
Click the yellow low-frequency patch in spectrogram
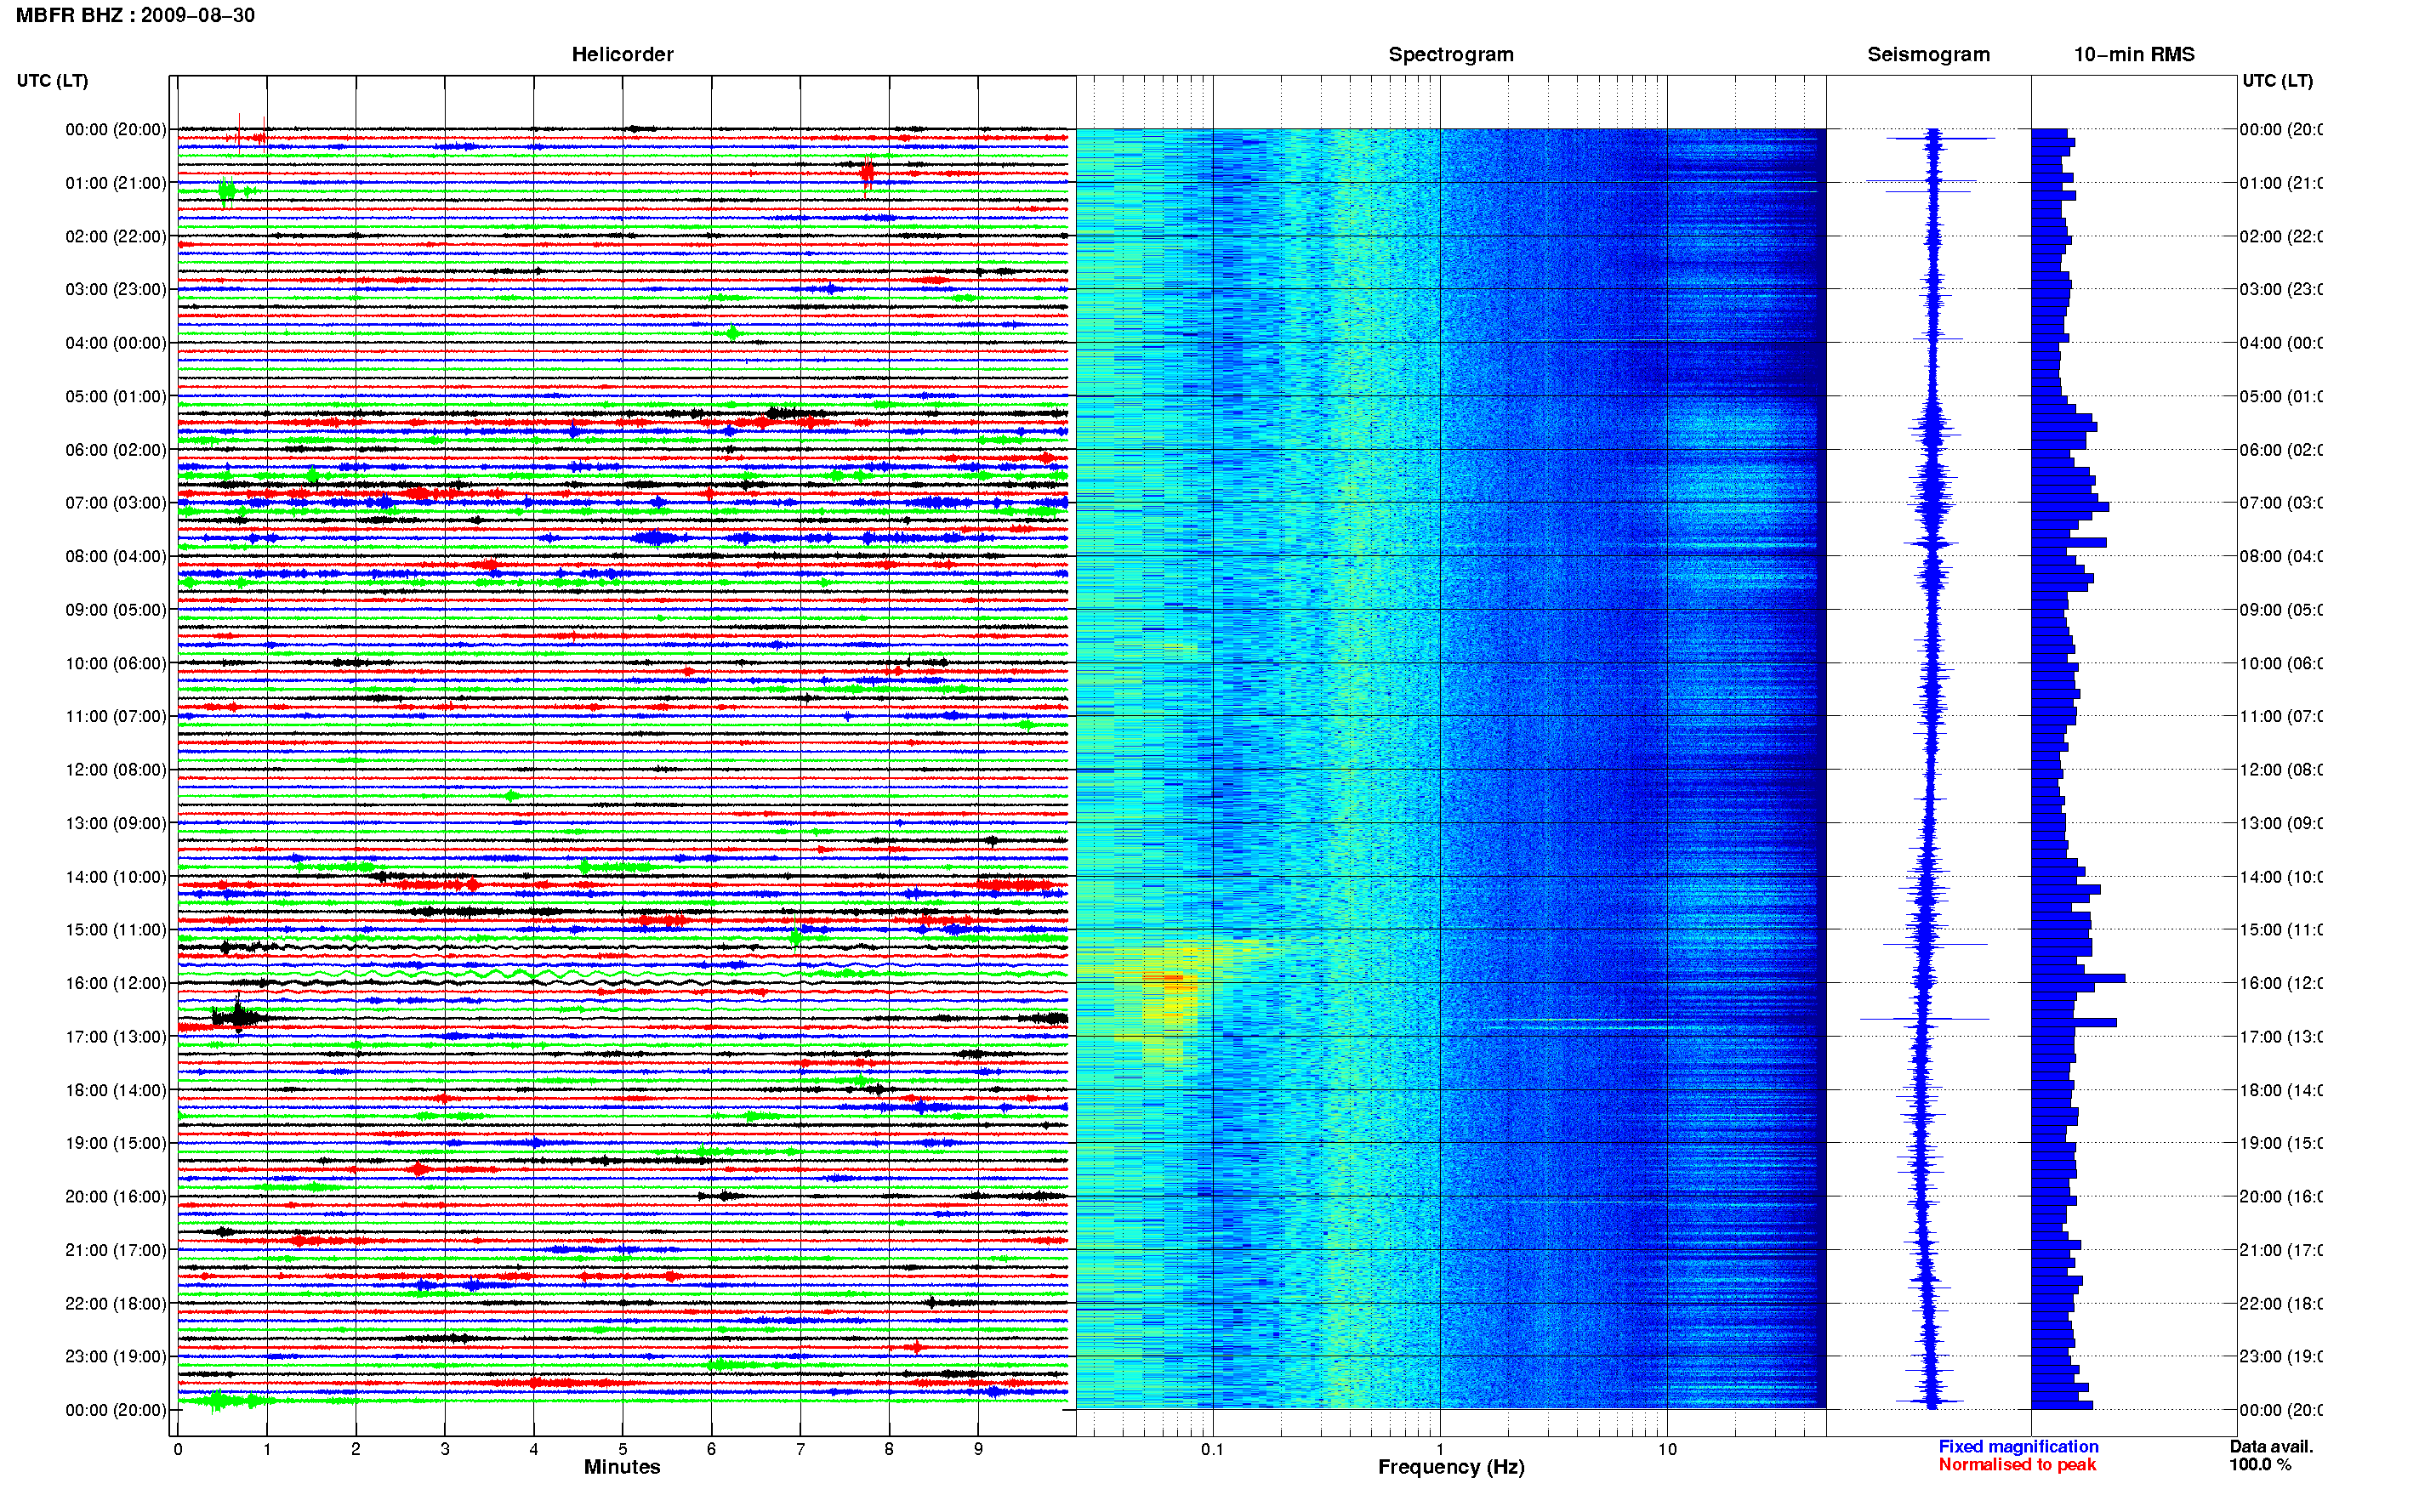[1172, 990]
